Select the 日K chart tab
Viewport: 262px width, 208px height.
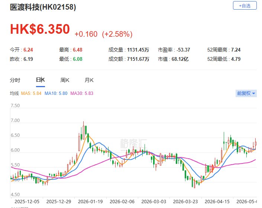41,80
